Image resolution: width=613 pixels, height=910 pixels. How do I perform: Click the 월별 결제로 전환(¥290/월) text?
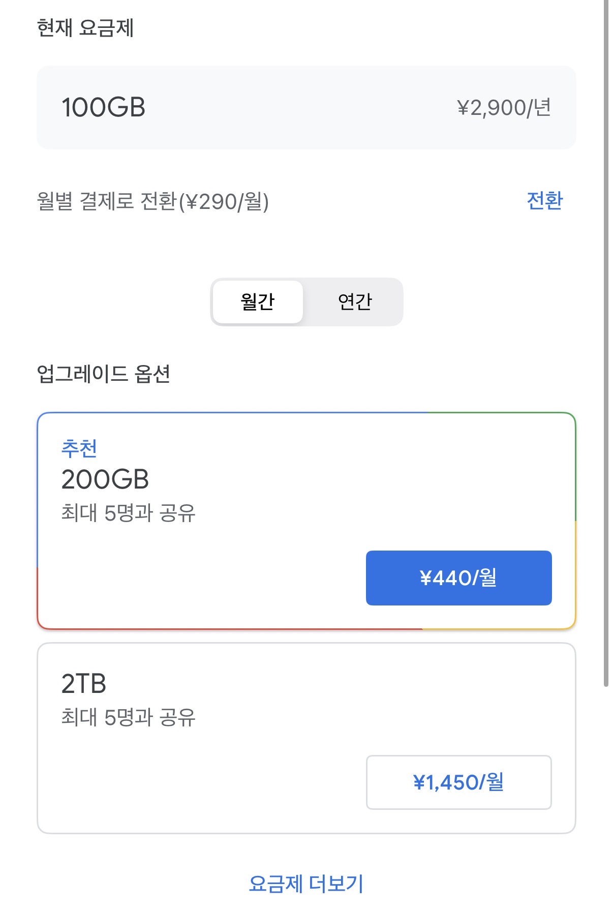coord(152,201)
